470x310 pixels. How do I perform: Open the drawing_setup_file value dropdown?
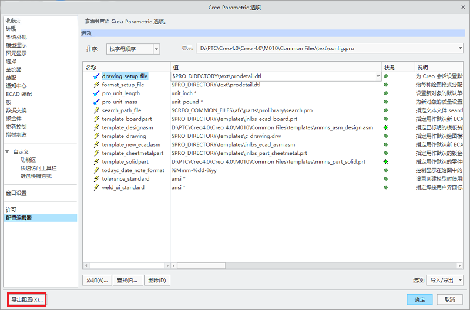click(378, 76)
